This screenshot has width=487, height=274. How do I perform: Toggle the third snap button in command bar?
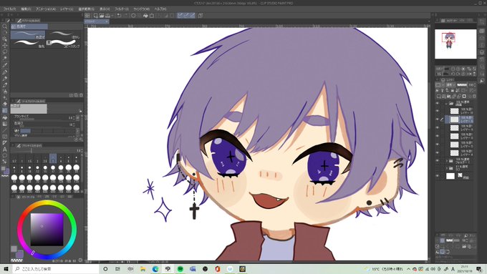[x=192, y=16]
